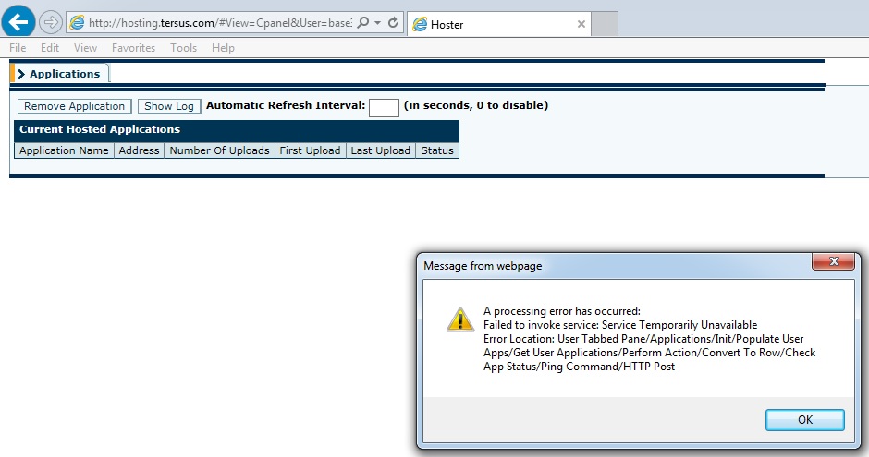Open a new blank tab
The image size is (869, 457).
pyautogui.click(x=604, y=24)
